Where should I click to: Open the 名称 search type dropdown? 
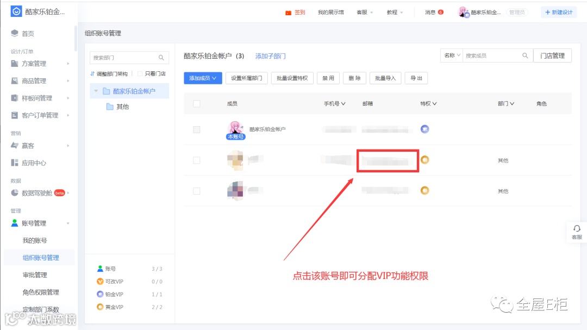pos(452,55)
